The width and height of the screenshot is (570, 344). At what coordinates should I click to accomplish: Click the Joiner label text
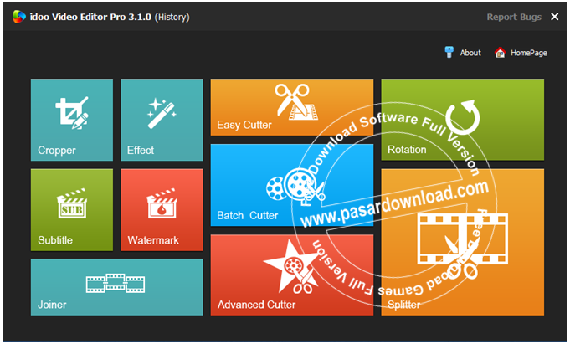coord(52,305)
